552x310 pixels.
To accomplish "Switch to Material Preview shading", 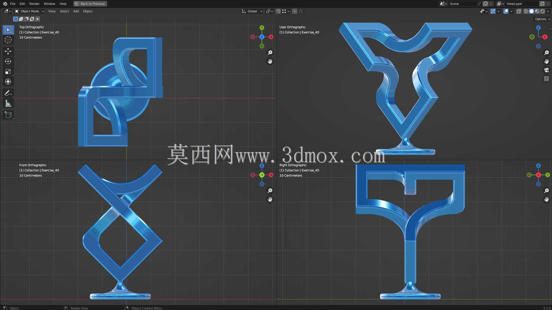I will 537,11.
